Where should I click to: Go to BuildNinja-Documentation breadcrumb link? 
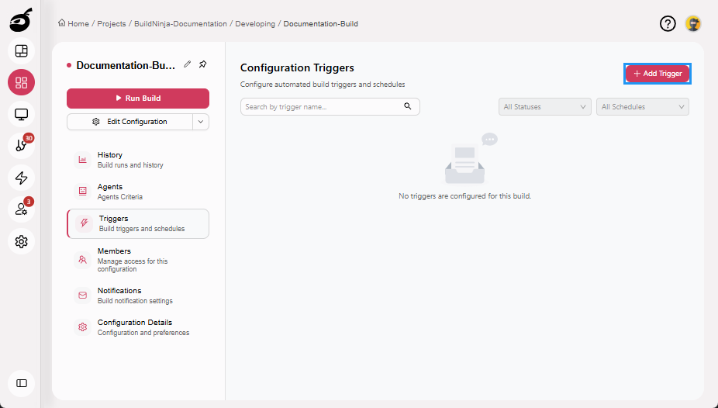click(181, 24)
